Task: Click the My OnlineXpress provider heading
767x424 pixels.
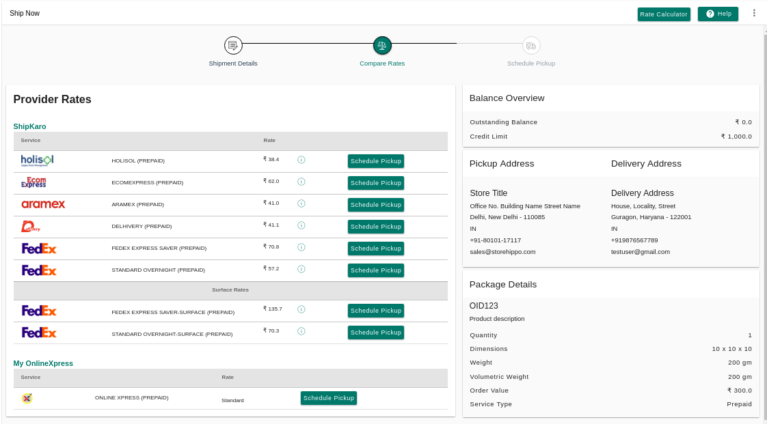Action: click(43, 363)
